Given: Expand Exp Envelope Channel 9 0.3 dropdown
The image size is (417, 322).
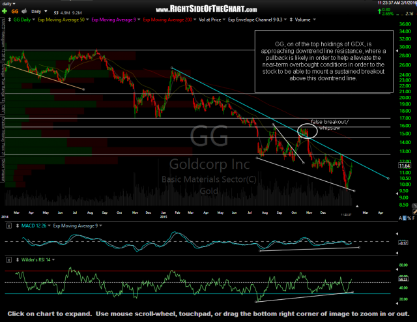Looking at the screenshot, I should coord(285,20).
